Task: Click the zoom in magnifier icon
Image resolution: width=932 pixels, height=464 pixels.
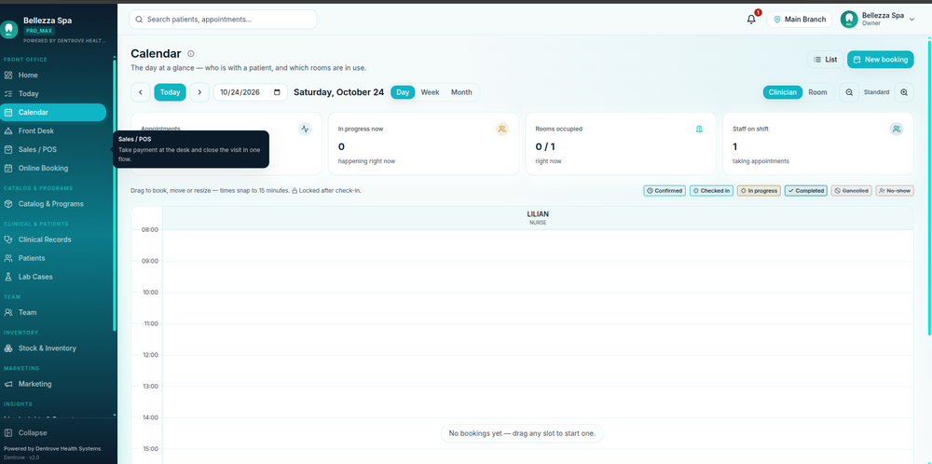Action: click(904, 92)
